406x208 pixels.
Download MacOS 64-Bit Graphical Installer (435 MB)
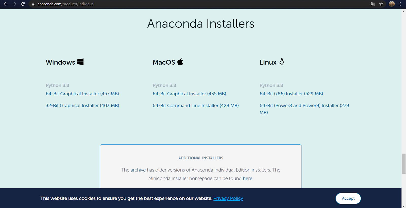coord(189,94)
